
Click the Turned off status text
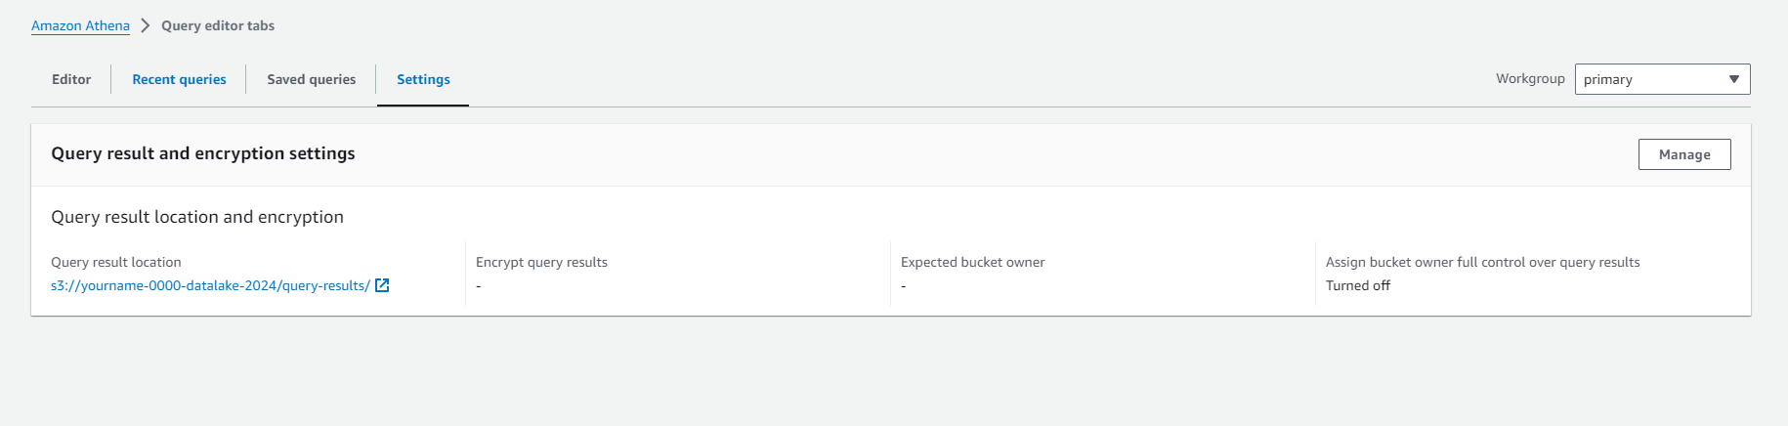1357,285
